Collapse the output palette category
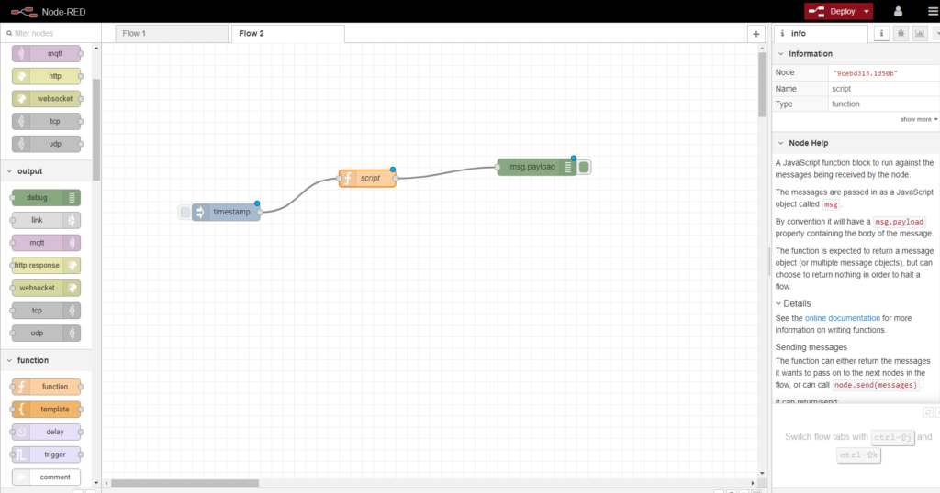 point(46,171)
